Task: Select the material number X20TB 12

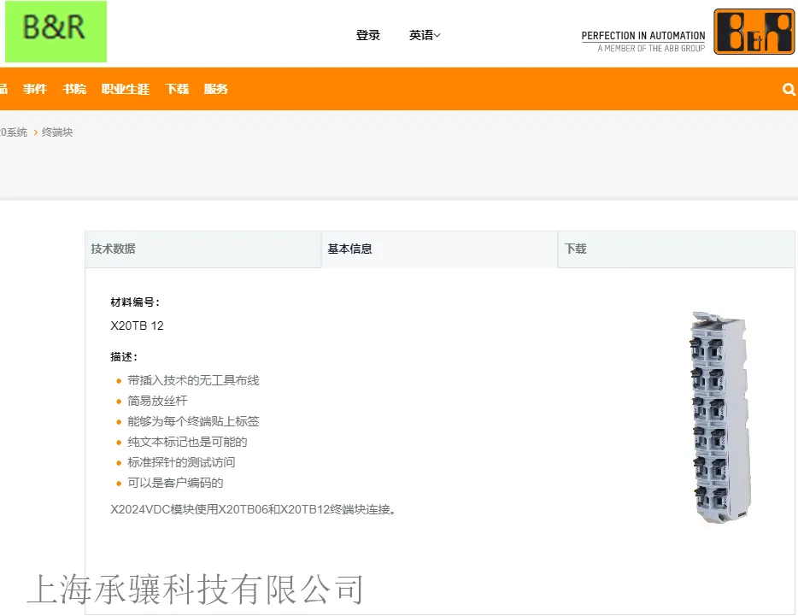Action: pos(137,326)
